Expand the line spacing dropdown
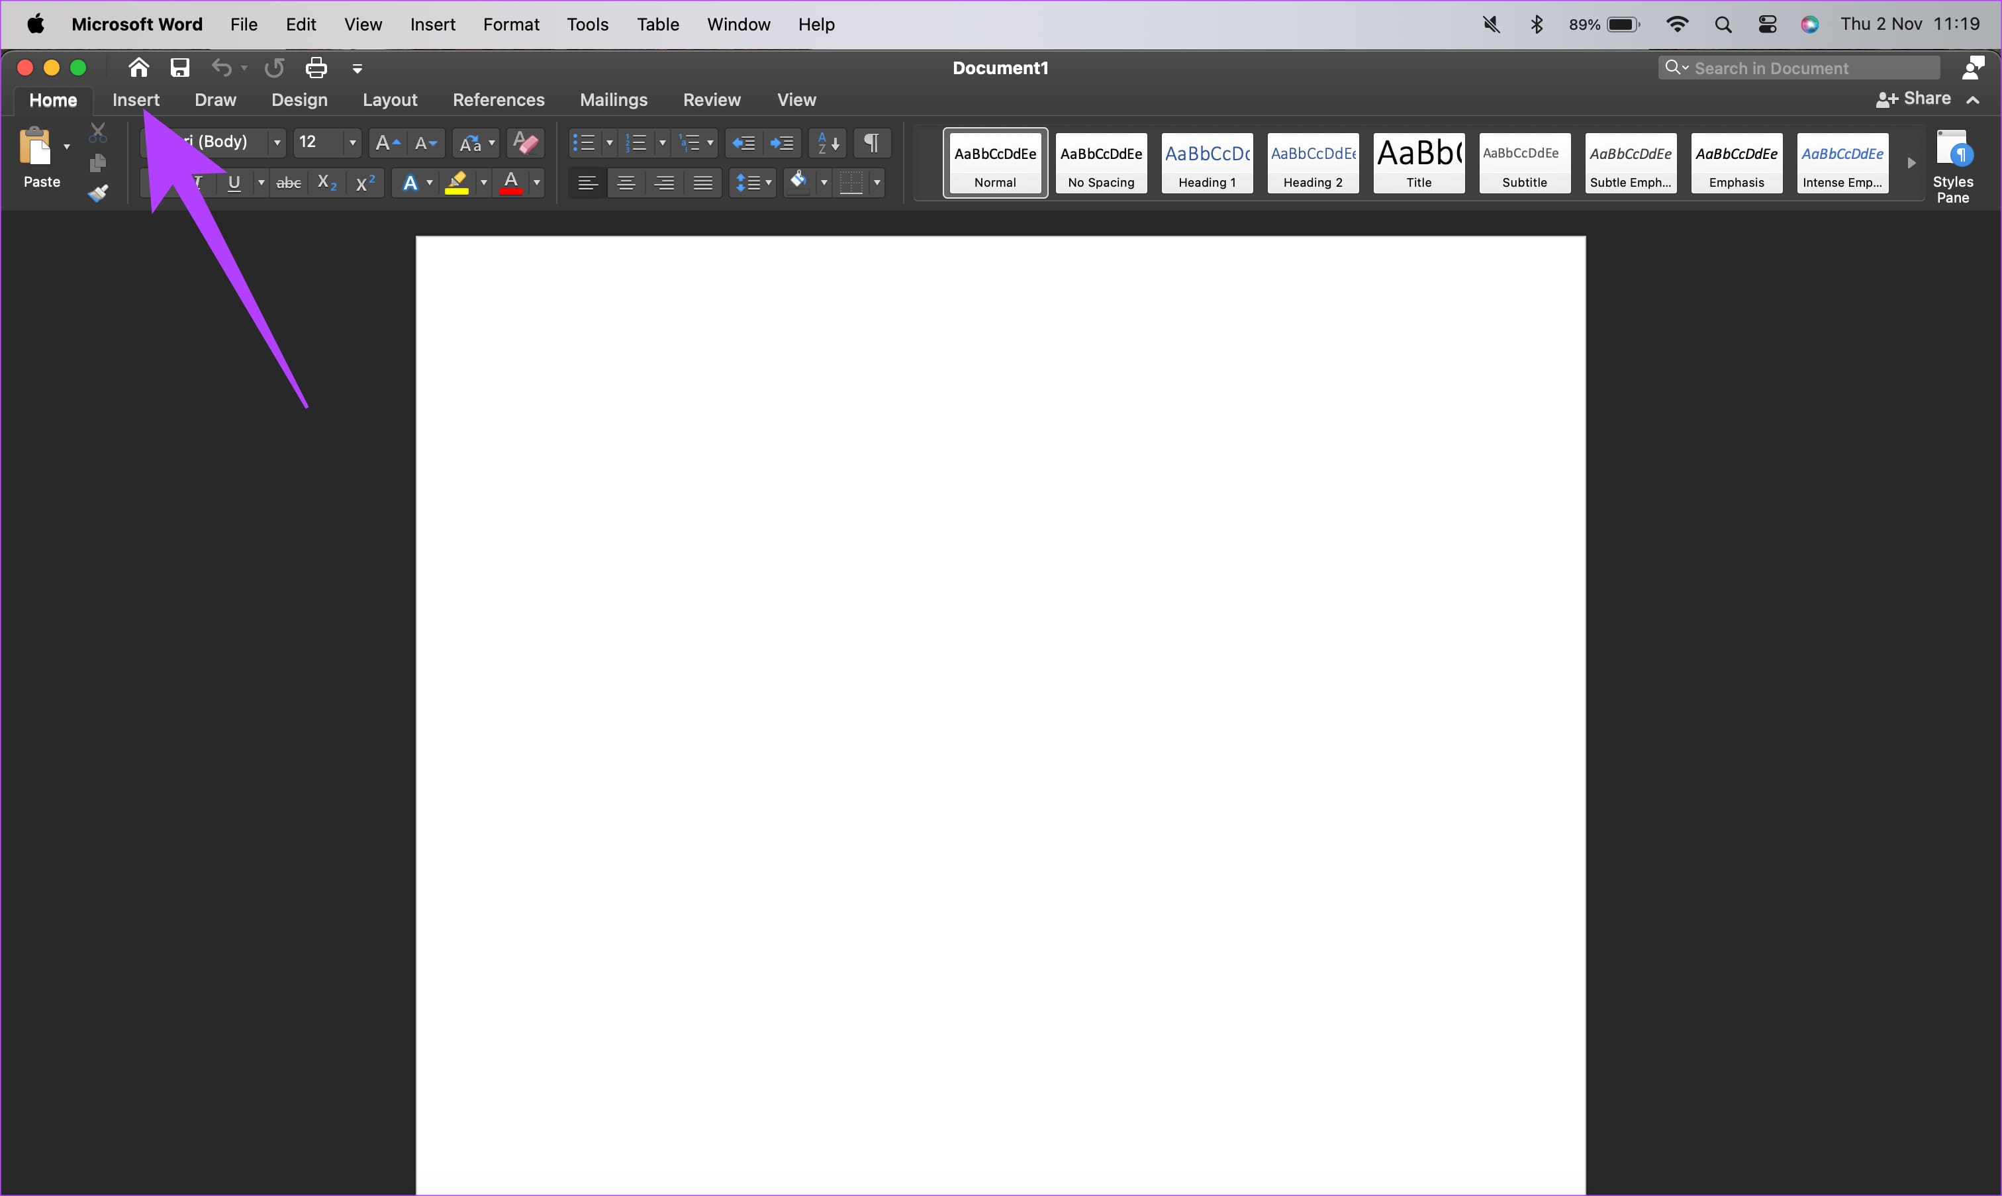The height and width of the screenshot is (1196, 2002). 769,183
